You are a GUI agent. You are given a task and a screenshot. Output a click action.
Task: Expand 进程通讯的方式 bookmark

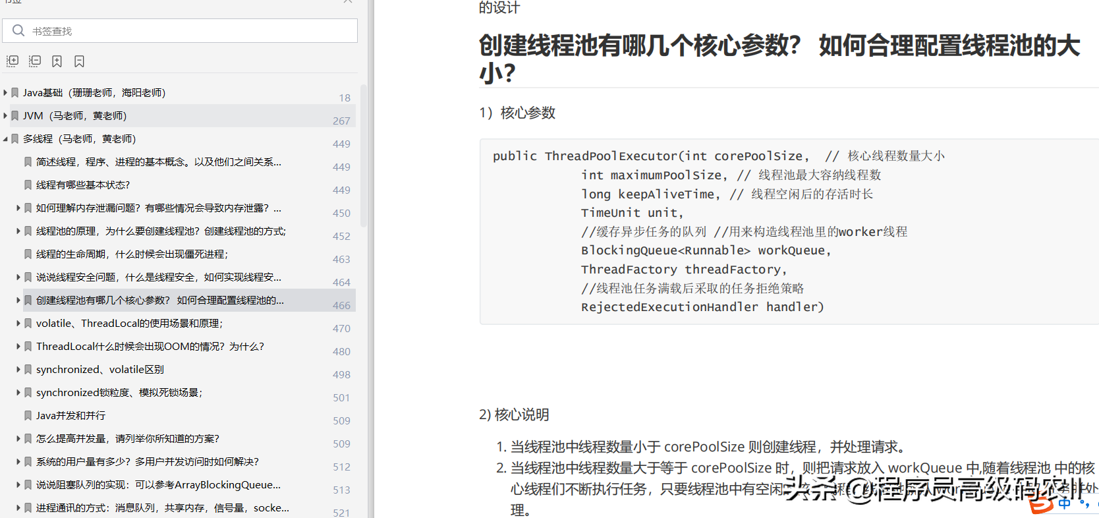point(18,508)
